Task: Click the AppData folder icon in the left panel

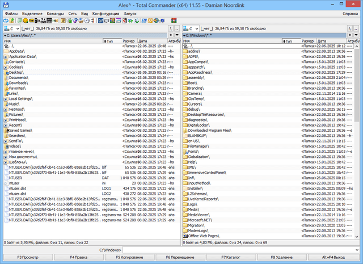Action: tap(5, 51)
